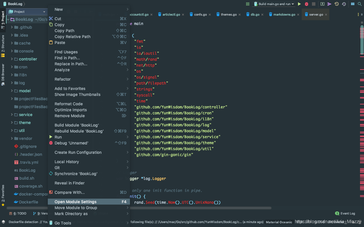
Task: Toggle the Event Log tool window
Action: [x=345, y=213]
